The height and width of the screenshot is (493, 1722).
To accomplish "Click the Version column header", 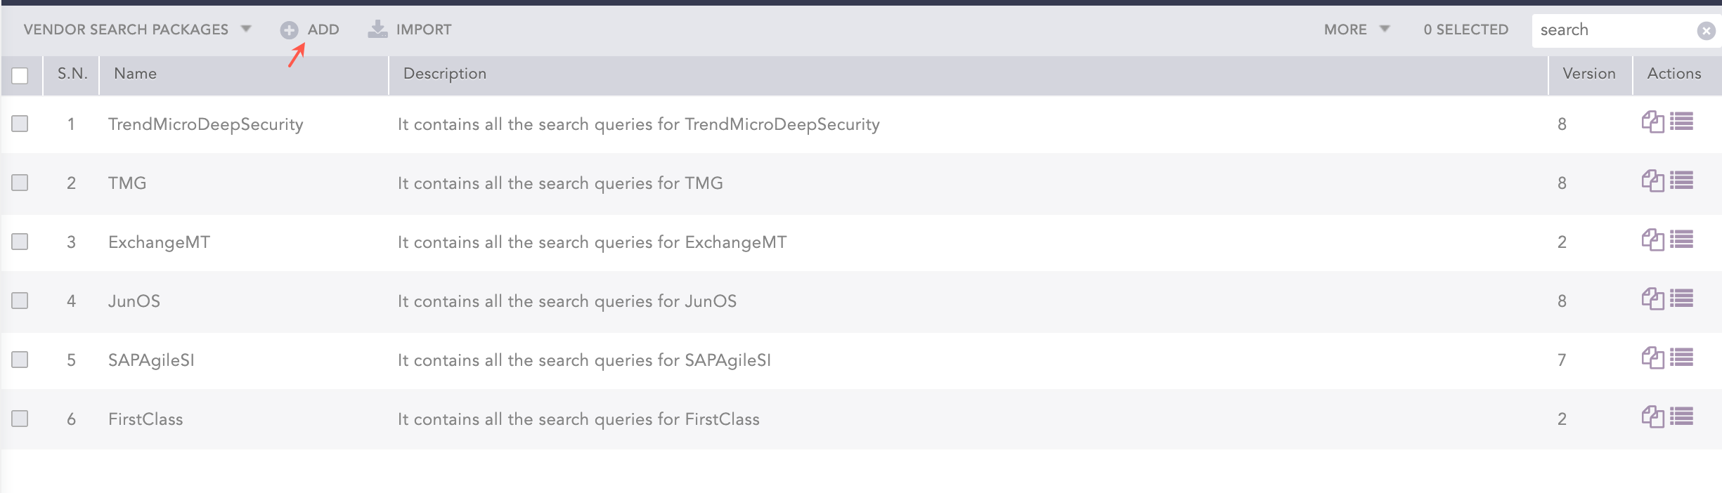I will coord(1588,73).
